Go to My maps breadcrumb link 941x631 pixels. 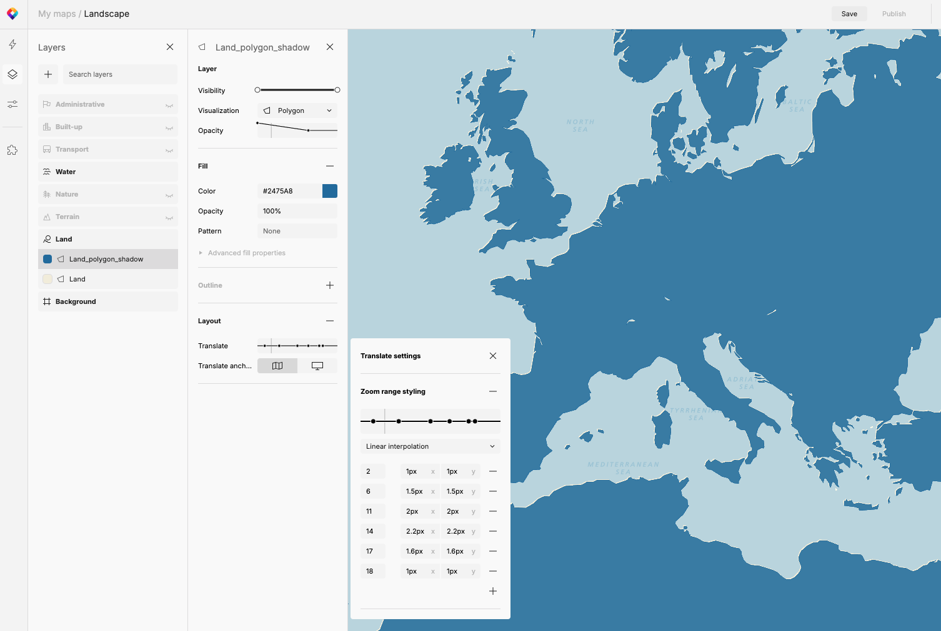pyautogui.click(x=57, y=14)
